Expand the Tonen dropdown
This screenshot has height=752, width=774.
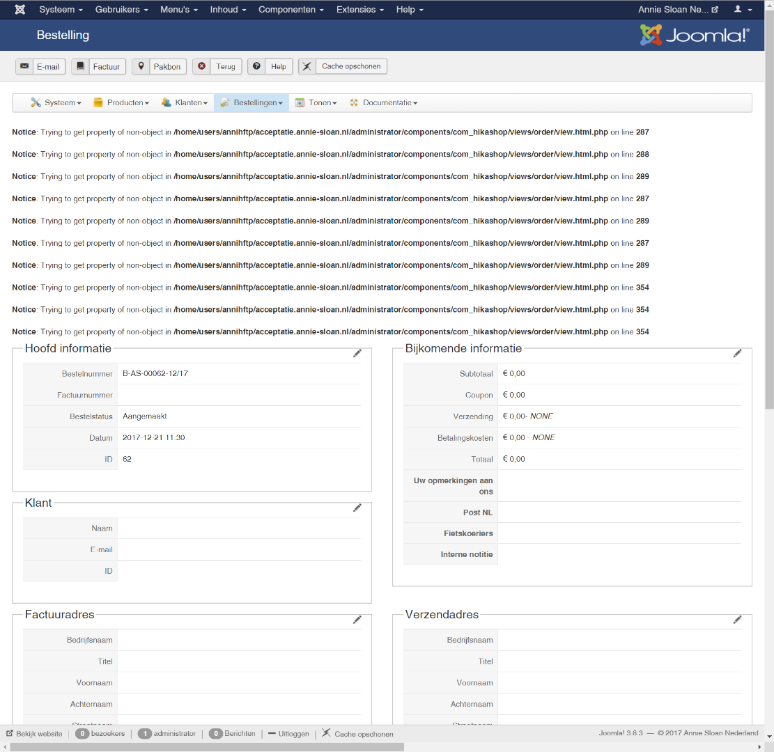316,102
